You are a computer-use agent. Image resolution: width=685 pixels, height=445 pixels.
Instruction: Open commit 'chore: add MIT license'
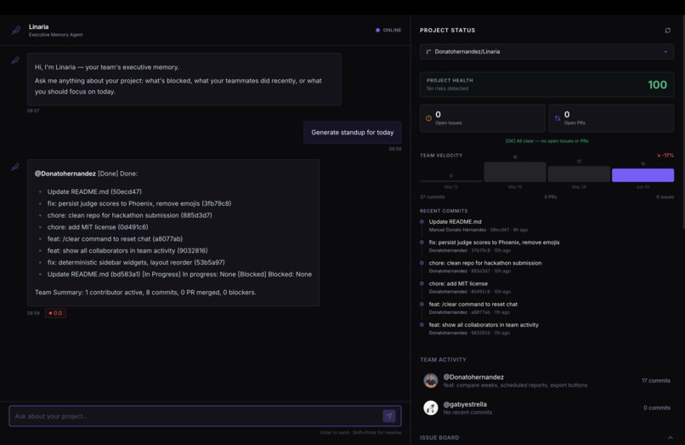pos(458,283)
